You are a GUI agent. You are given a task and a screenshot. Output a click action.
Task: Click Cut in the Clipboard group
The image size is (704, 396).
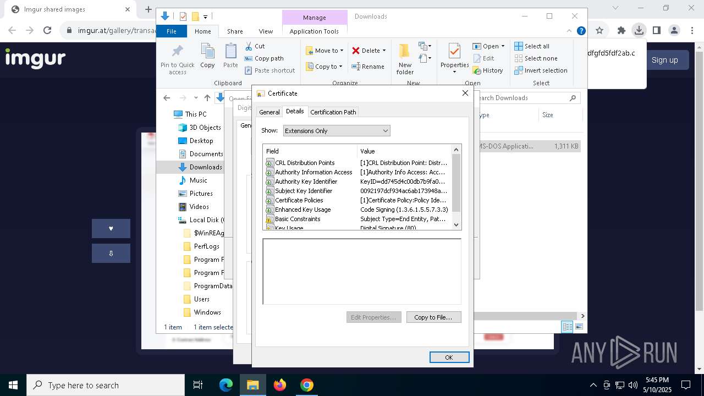255,46
